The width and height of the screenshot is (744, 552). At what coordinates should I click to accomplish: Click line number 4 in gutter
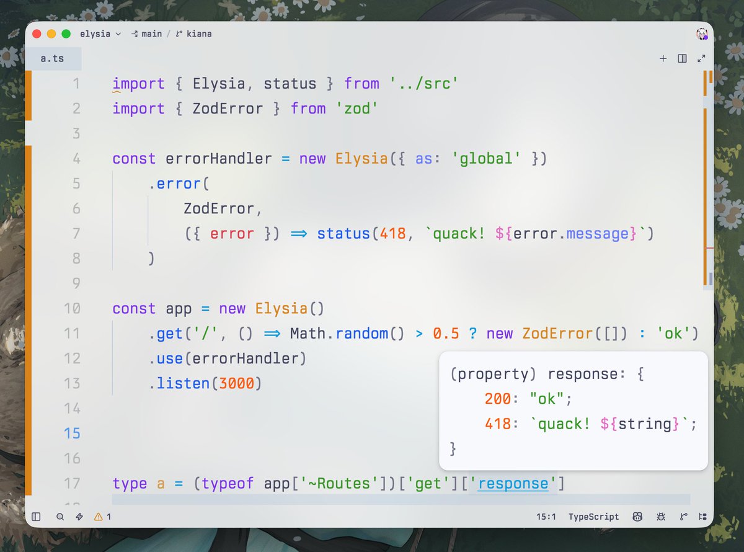click(x=76, y=159)
